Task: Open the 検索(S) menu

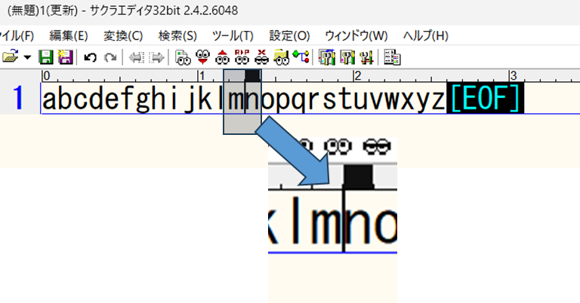Action: (x=177, y=35)
